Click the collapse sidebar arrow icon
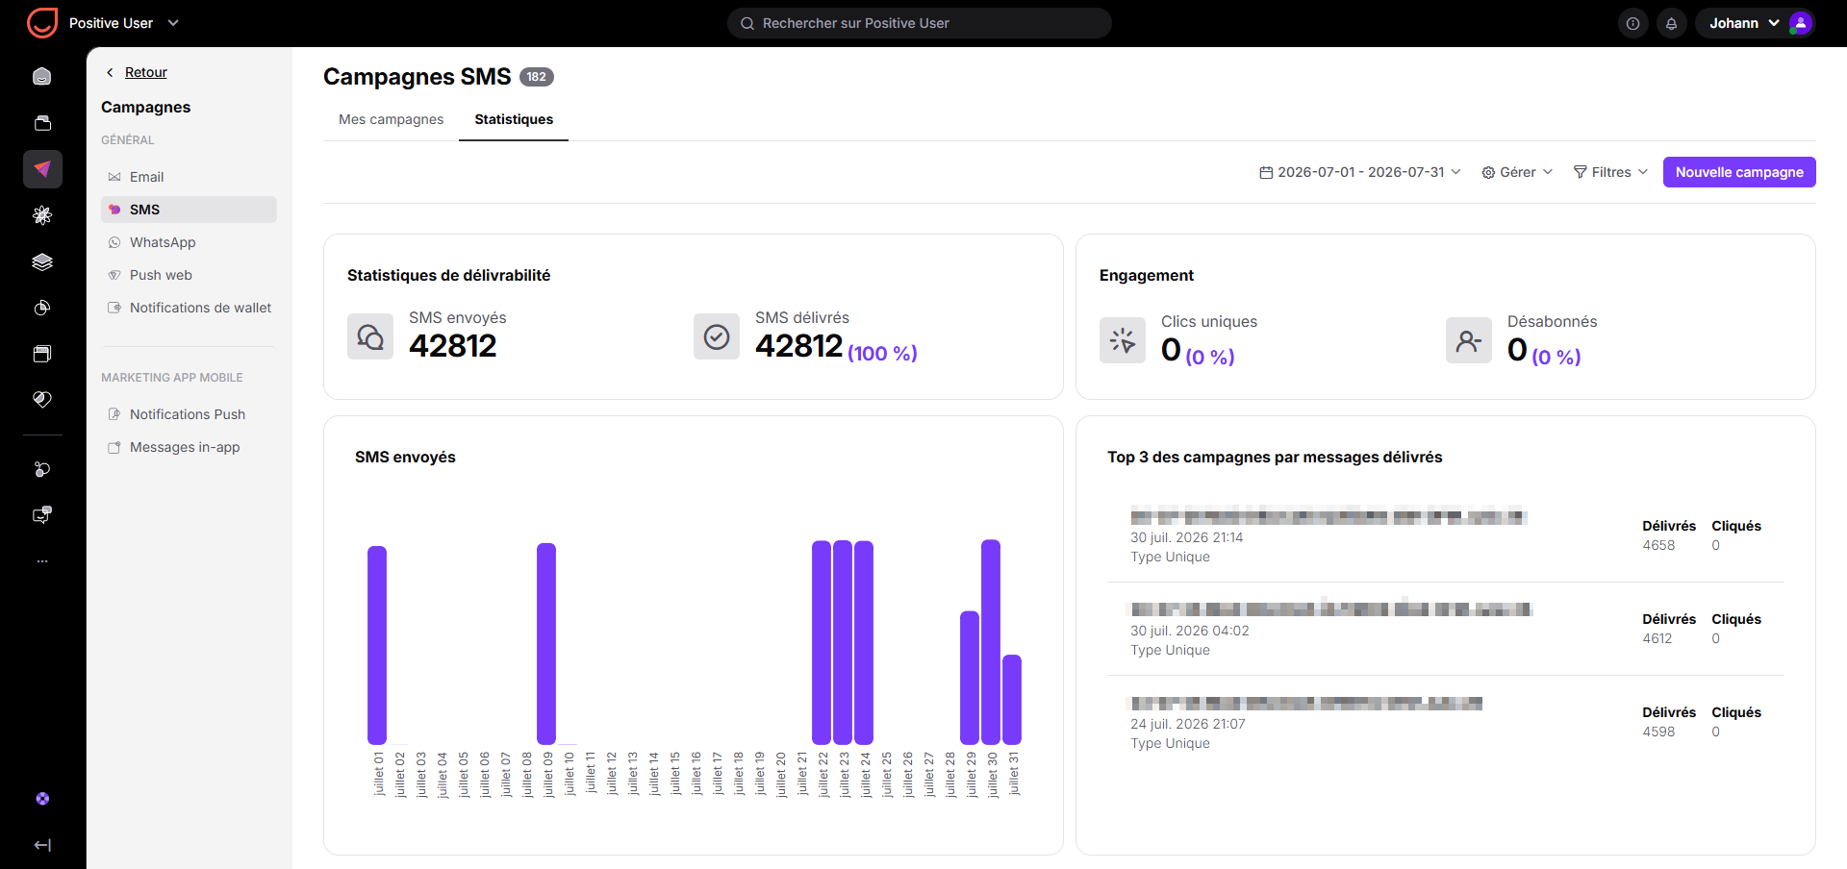The image size is (1847, 869). pos(42,845)
